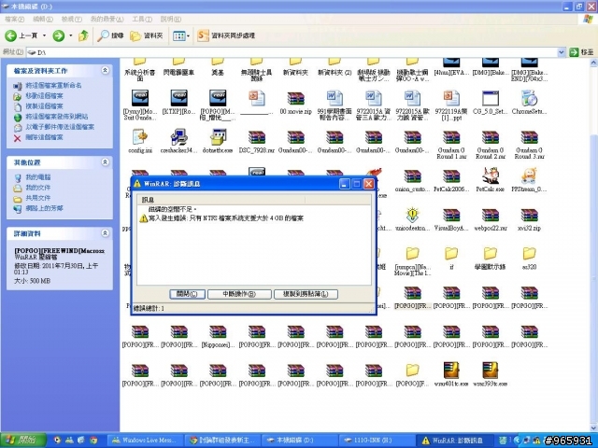Select Gundam 0 Round 1.rar archive
598x448 pixels.
(x=451, y=138)
